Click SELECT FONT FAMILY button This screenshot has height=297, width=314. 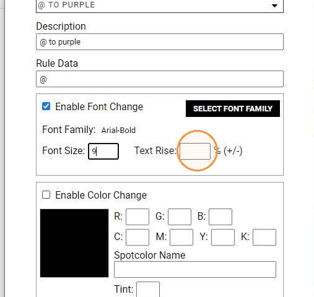[233, 109]
